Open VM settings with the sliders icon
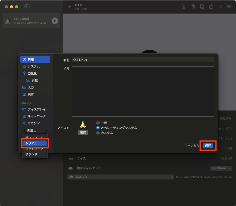The image size is (236, 206). tap(229, 6)
